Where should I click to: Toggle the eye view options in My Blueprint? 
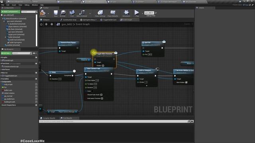(34, 53)
